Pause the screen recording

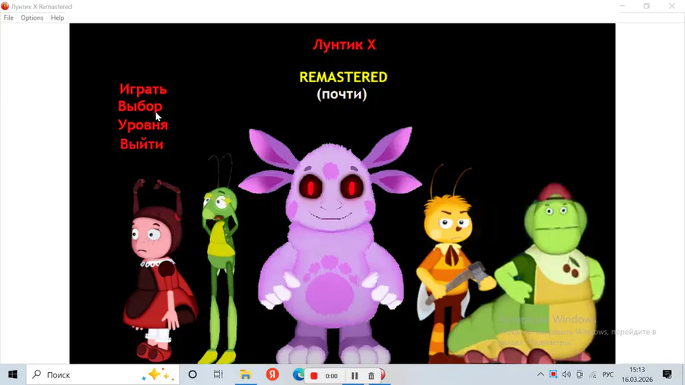click(x=354, y=375)
